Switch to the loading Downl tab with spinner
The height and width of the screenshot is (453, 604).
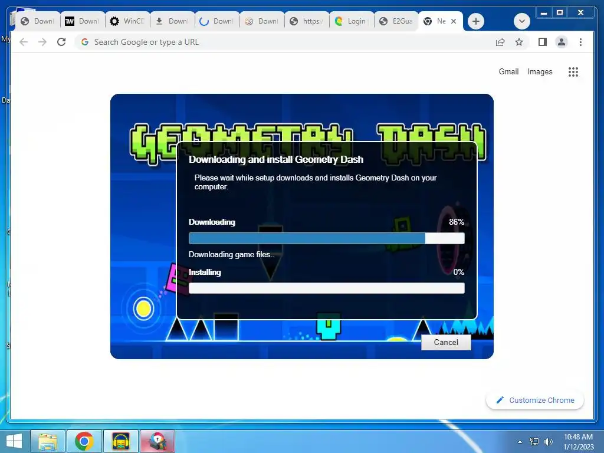click(217, 21)
